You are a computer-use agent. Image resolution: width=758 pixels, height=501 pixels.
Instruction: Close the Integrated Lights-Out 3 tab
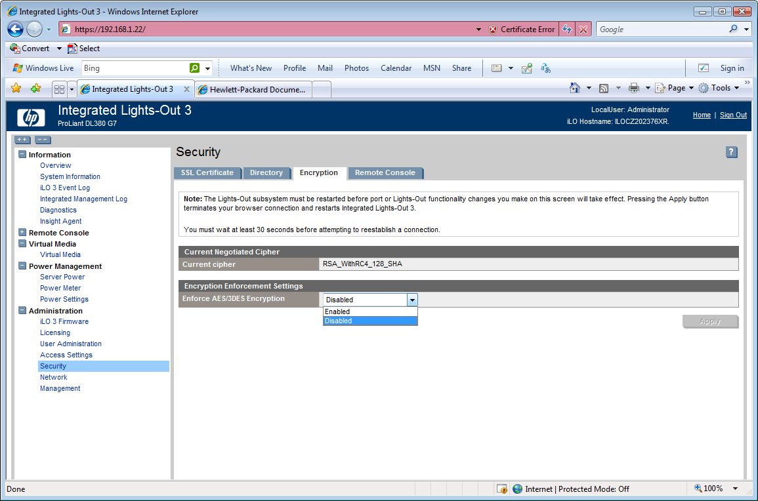(x=186, y=89)
